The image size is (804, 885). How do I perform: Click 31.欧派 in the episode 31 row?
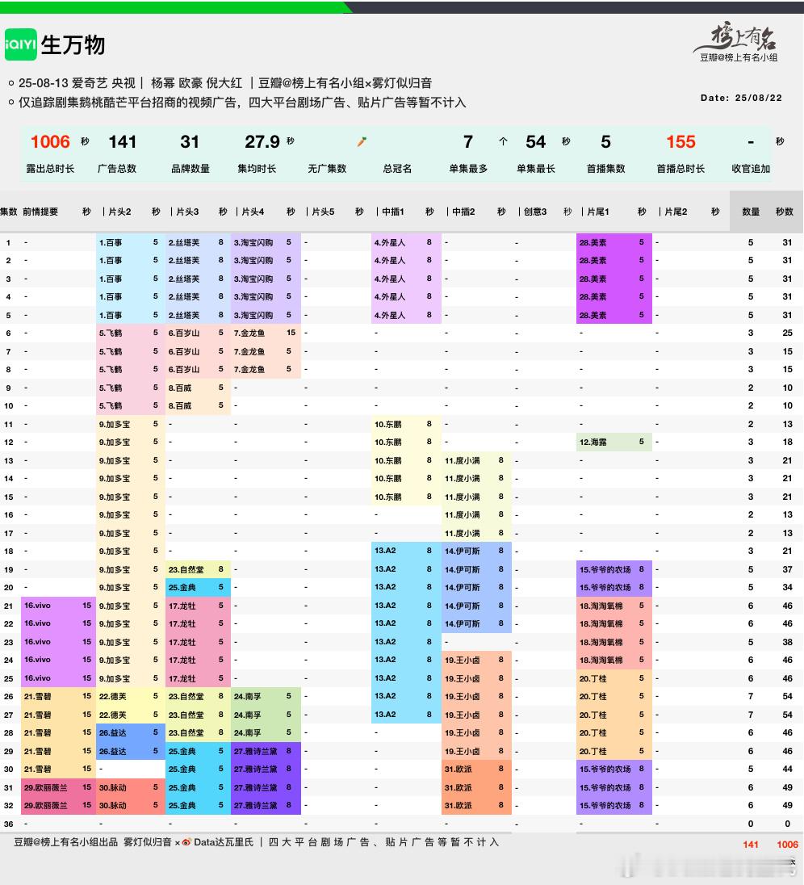click(459, 787)
